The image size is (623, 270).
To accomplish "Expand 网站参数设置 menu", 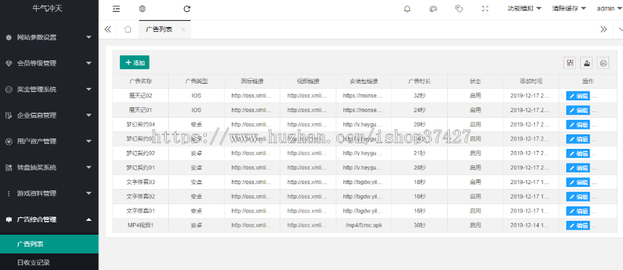I will [49, 37].
